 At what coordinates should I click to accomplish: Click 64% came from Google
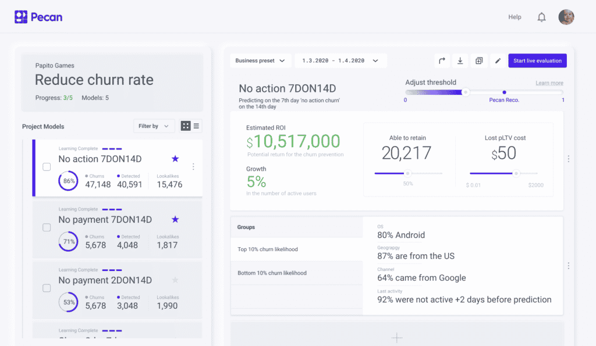click(x=421, y=277)
